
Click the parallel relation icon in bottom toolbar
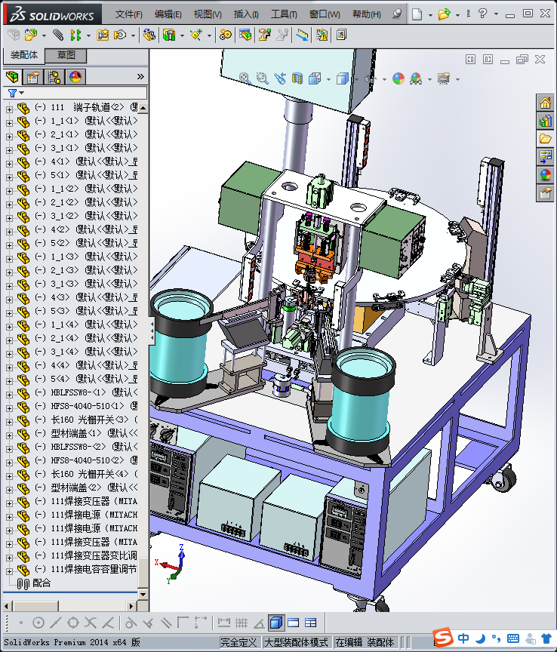tap(165, 623)
